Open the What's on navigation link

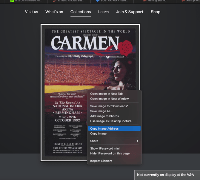54,12
